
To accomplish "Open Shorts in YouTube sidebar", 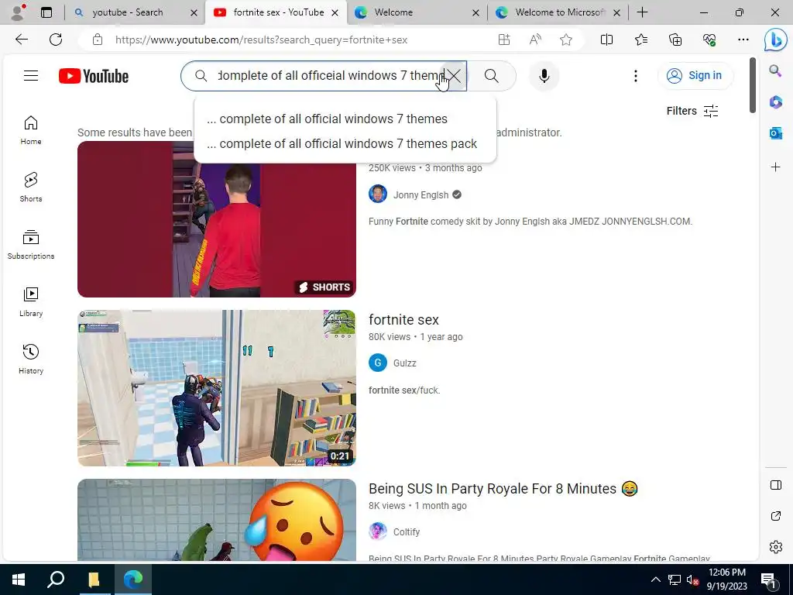I will pyautogui.click(x=31, y=187).
